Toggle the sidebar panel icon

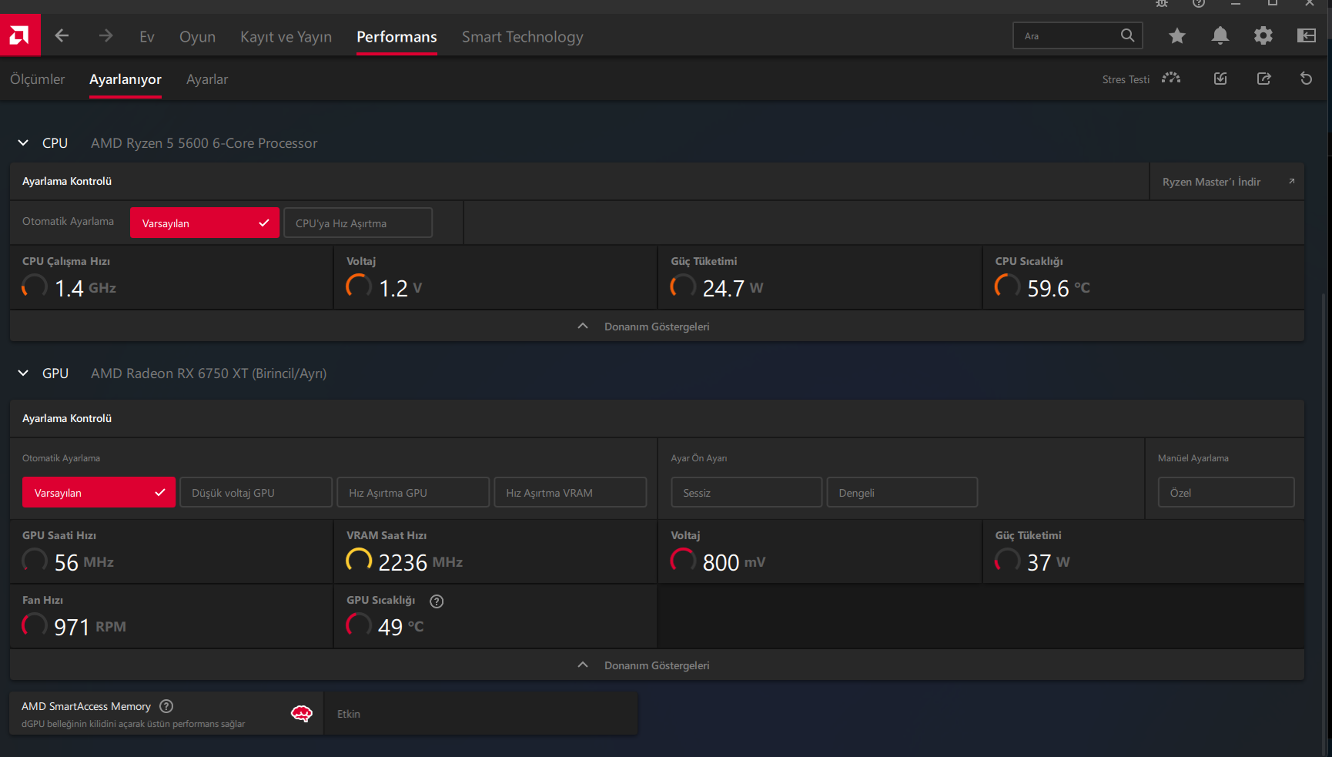tap(1307, 35)
